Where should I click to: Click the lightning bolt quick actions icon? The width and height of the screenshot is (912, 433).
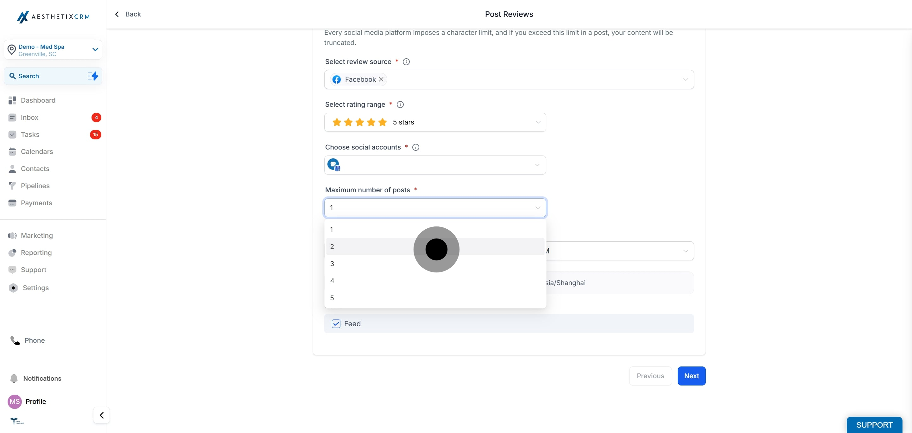(93, 76)
